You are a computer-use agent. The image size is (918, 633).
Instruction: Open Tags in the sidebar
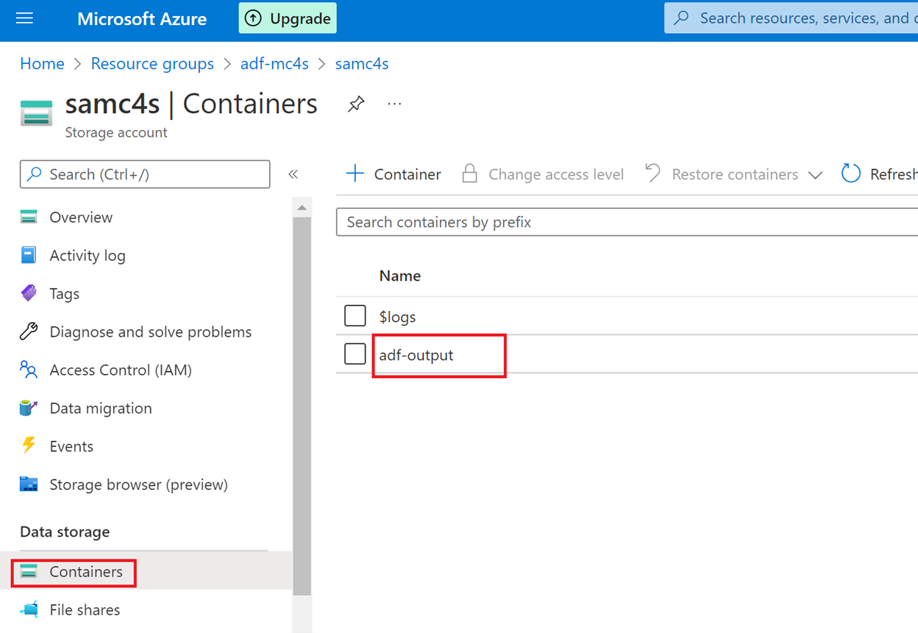pyautogui.click(x=64, y=294)
